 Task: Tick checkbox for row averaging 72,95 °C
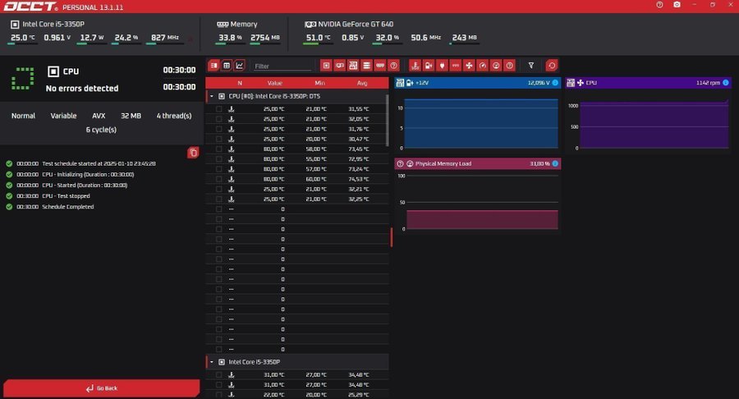[x=218, y=159]
